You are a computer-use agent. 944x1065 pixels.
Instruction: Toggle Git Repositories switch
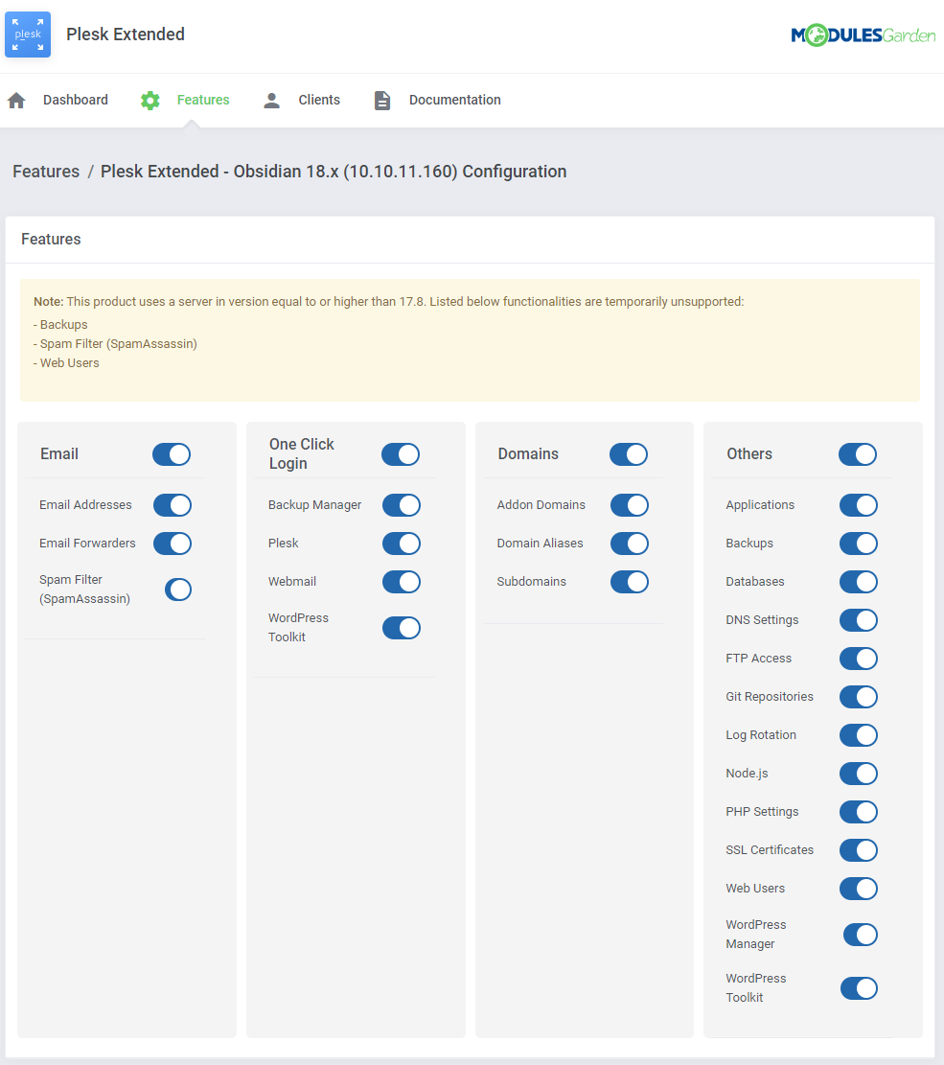coord(859,697)
